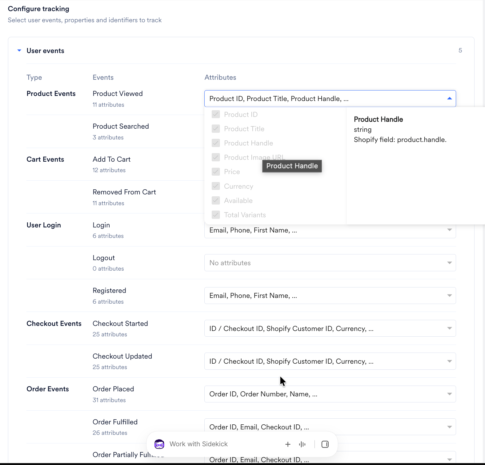Click the Checkout Started event name
The image size is (485, 465).
click(x=120, y=324)
